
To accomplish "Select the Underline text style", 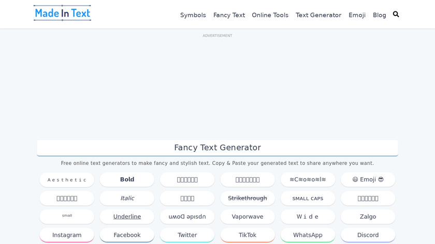I will click(x=127, y=217).
